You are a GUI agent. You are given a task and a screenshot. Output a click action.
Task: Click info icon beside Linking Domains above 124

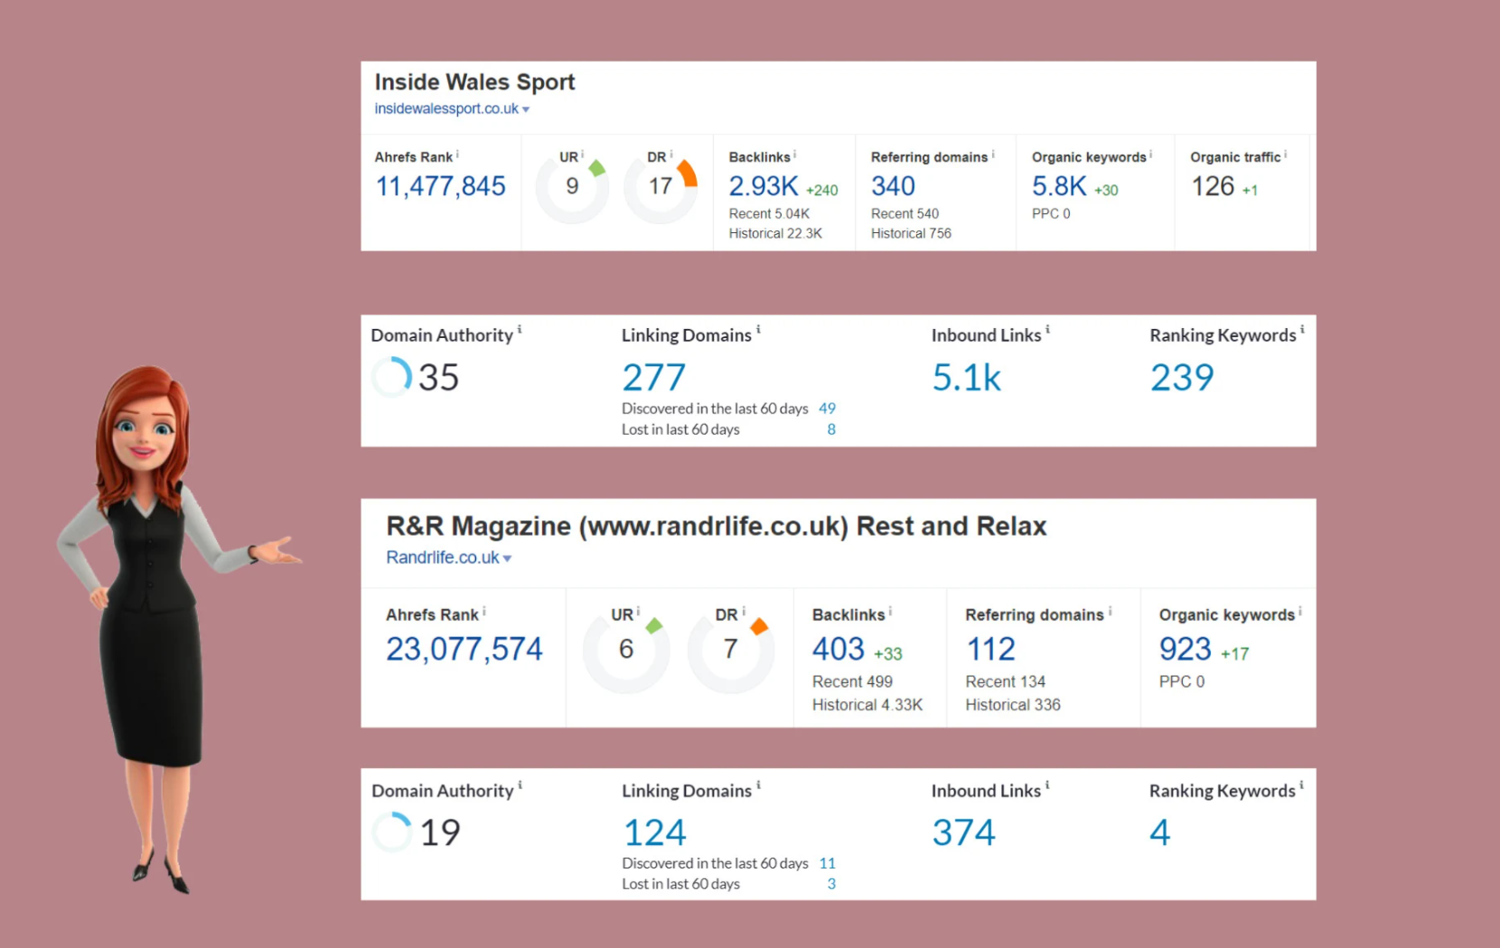pyautogui.click(x=758, y=786)
